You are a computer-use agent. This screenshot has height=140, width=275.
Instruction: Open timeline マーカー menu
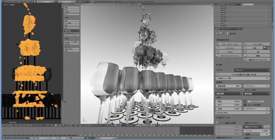pos(15,138)
